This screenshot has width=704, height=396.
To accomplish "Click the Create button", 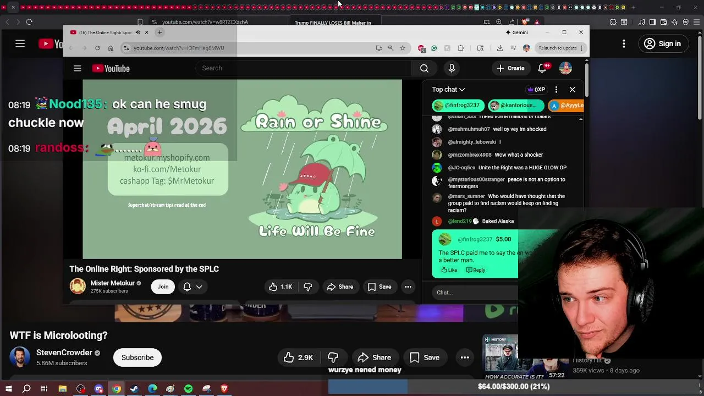I will tap(510, 68).
